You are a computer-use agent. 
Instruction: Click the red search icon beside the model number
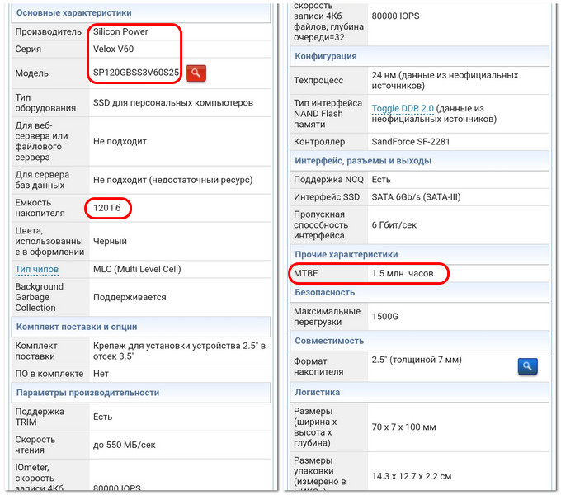coord(196,73)
